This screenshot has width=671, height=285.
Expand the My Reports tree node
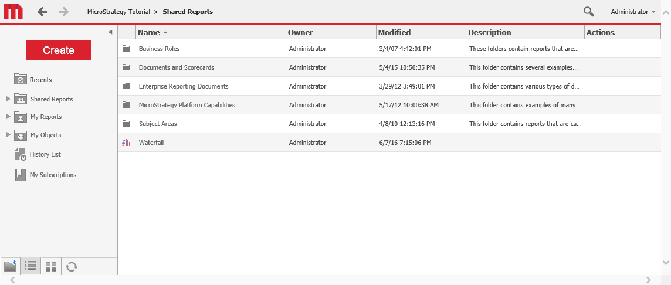[8, 117]
